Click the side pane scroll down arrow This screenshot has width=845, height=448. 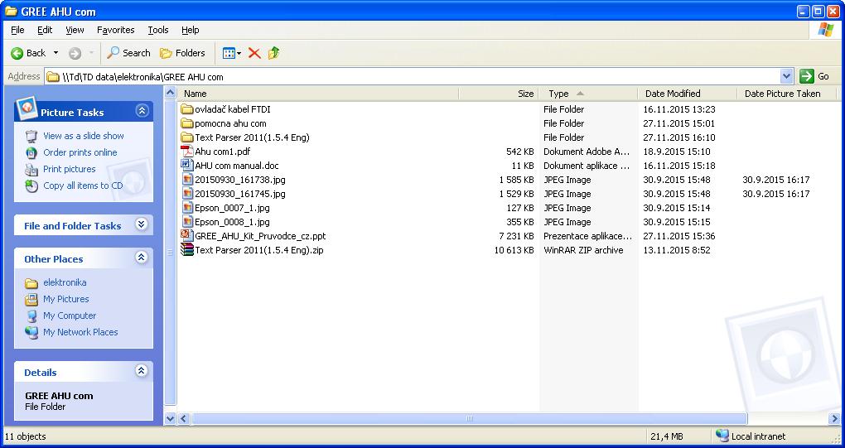click(x=171, y=418)
